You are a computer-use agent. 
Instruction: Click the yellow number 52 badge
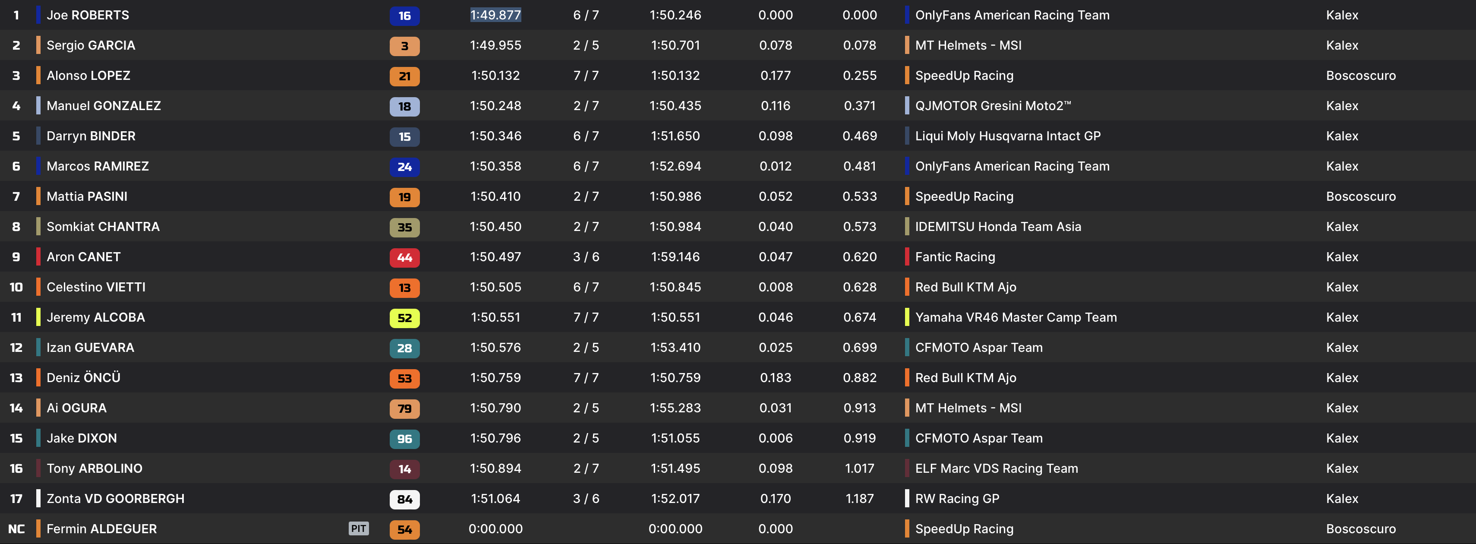coord(404,318)
